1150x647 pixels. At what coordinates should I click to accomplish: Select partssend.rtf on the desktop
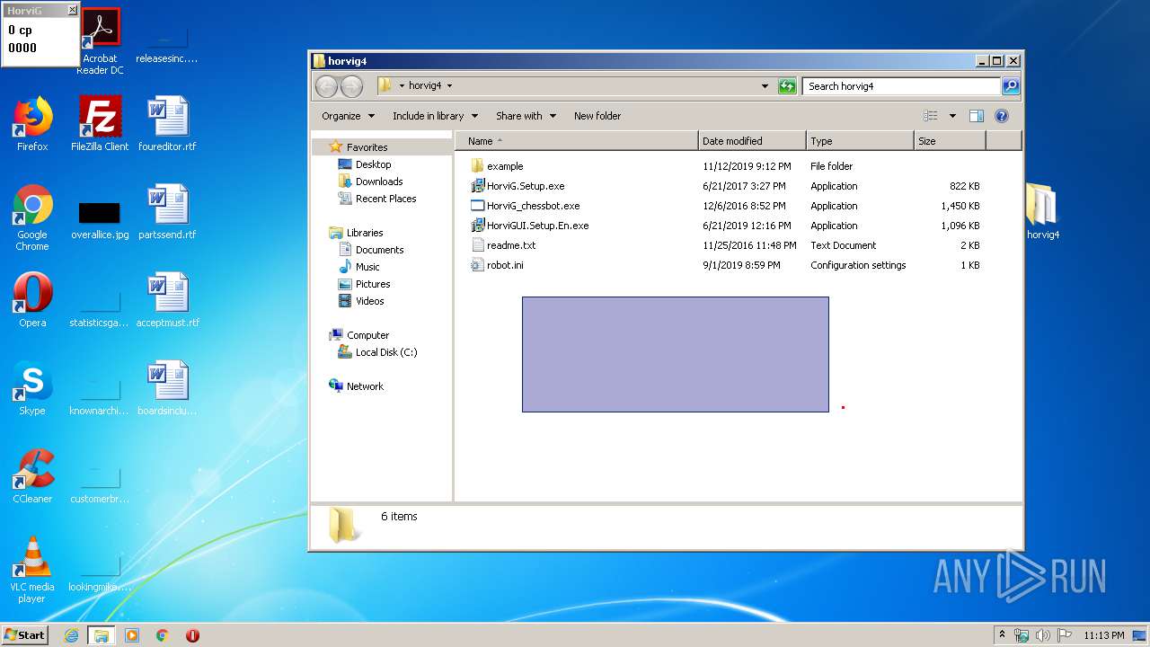pos(167,212)
